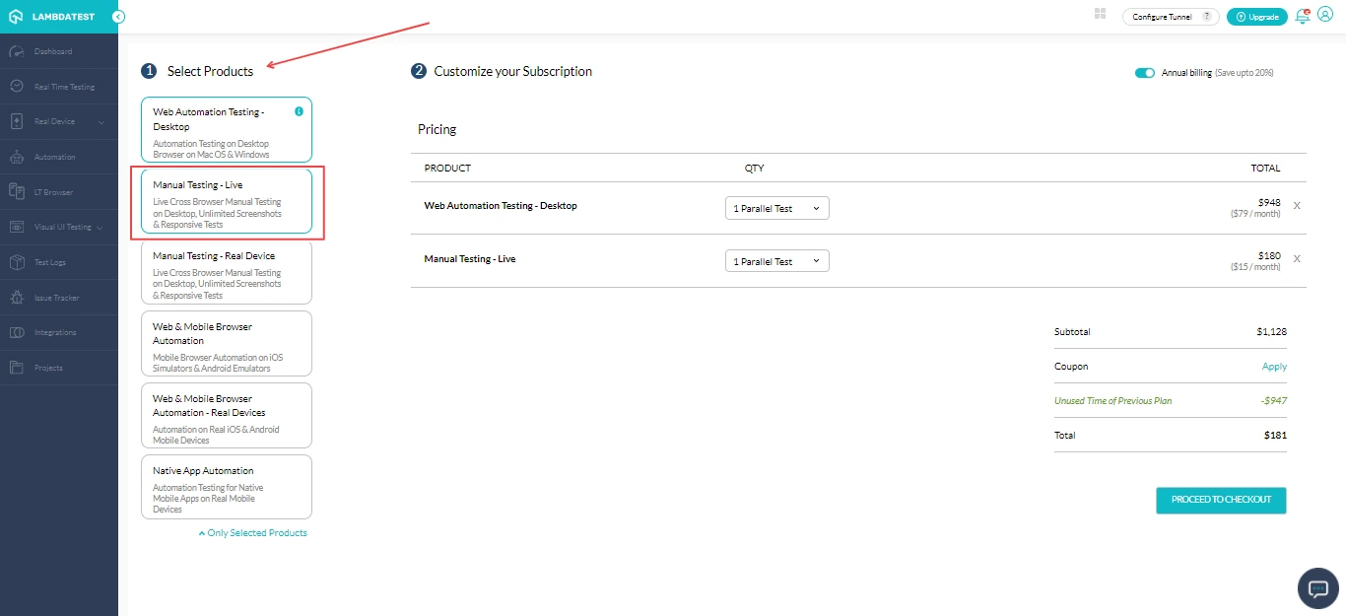Open Manual Testing - Live quantity dropdown

[x=776, y=261]
